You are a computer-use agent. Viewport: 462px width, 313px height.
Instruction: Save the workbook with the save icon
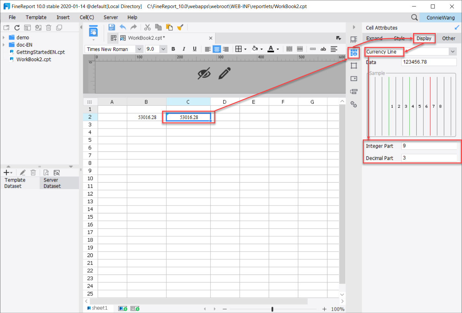pyautogui.click(x=112, y=27)
